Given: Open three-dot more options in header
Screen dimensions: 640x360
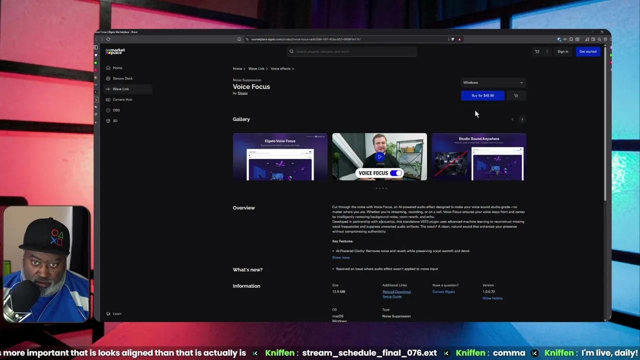Looking at the screenshot, I should coord(547,51).
